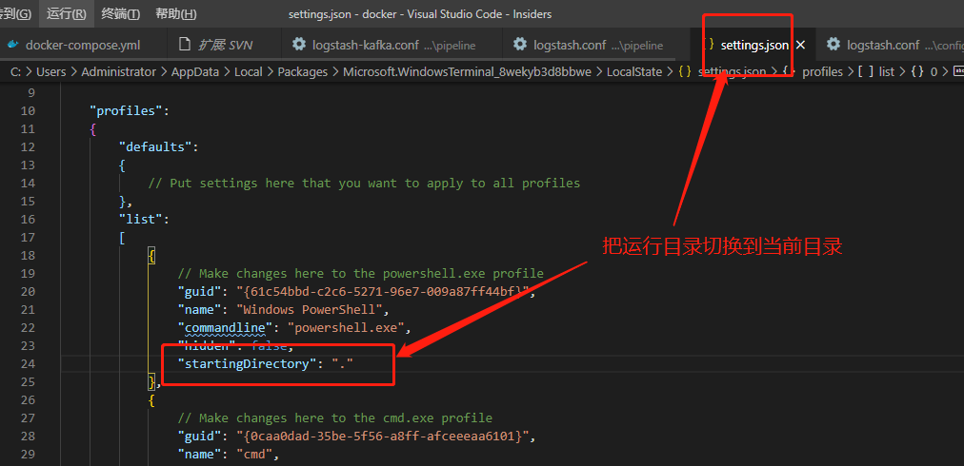Click the "profiles" key on line 10
This screenshot has height=466, width=964.
[x=126, y=111]
